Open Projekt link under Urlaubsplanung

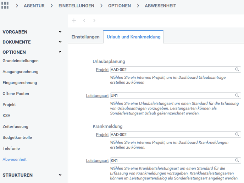[x=102, y=70]
